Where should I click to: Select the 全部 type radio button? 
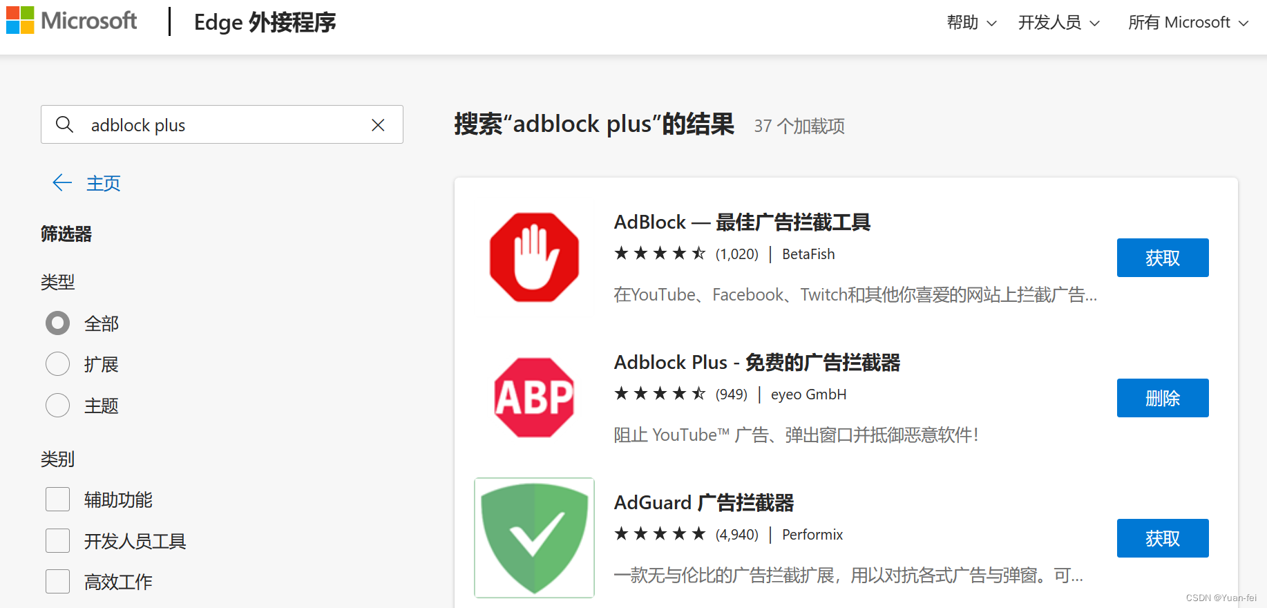58,323
